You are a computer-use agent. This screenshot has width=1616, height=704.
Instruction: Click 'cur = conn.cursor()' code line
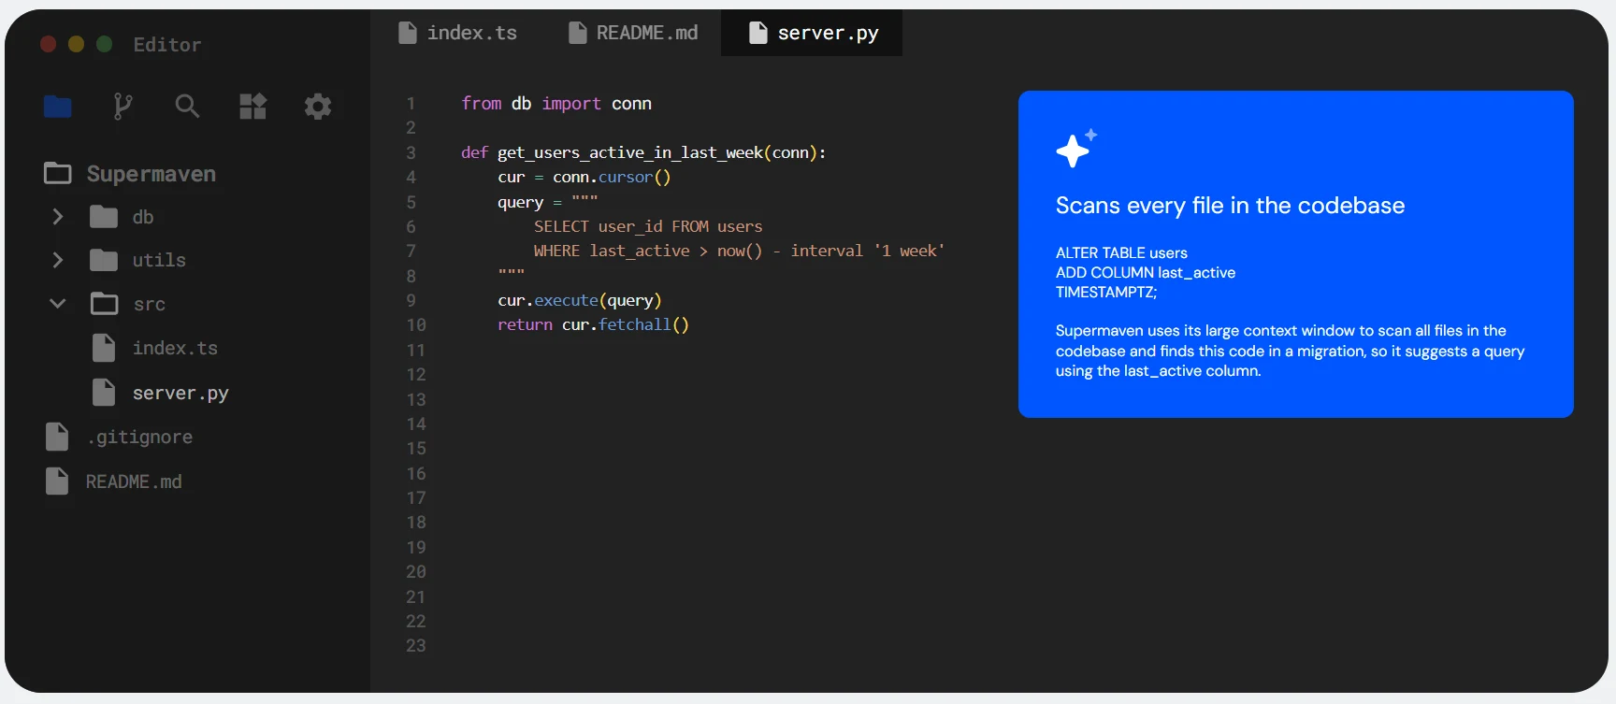click(584, 177)
